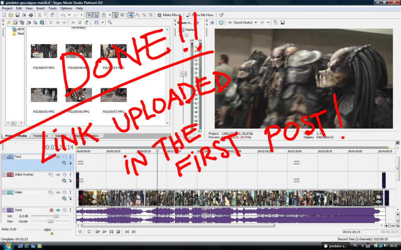The width and height of the screenshot is (401, 250).
Task: Open the preview overlays grid dropdown arrow
Action: 268,22
